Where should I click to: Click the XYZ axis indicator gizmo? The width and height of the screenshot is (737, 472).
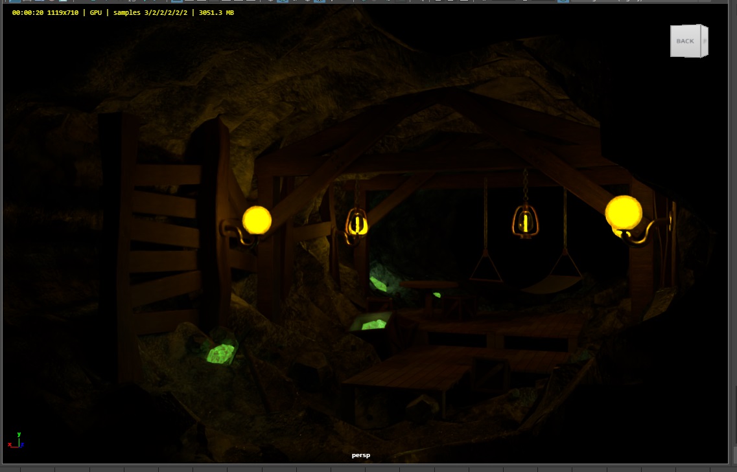click(x=16, y=441)
